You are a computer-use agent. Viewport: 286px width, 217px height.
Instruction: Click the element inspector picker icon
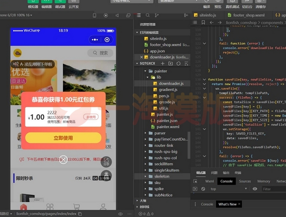(x=195, y=181)
